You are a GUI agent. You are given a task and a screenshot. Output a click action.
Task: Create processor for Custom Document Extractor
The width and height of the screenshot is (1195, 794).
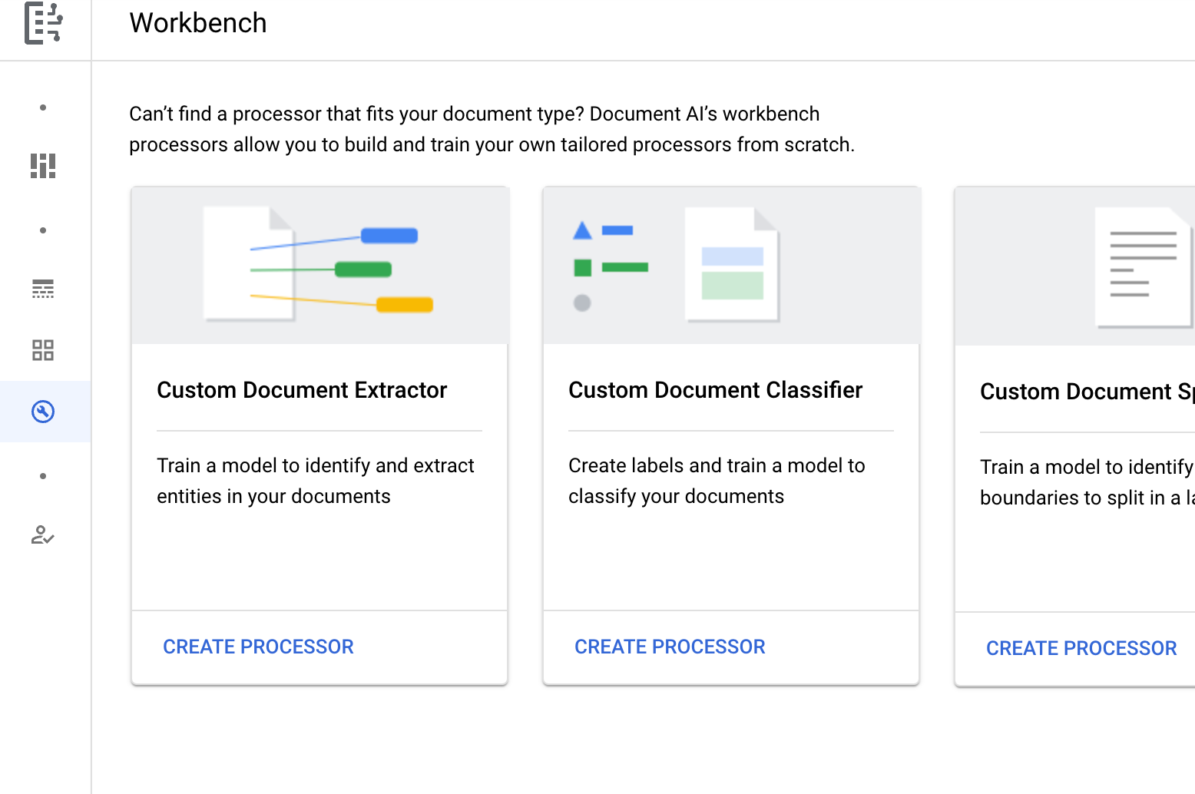click(x=258, y=647)
